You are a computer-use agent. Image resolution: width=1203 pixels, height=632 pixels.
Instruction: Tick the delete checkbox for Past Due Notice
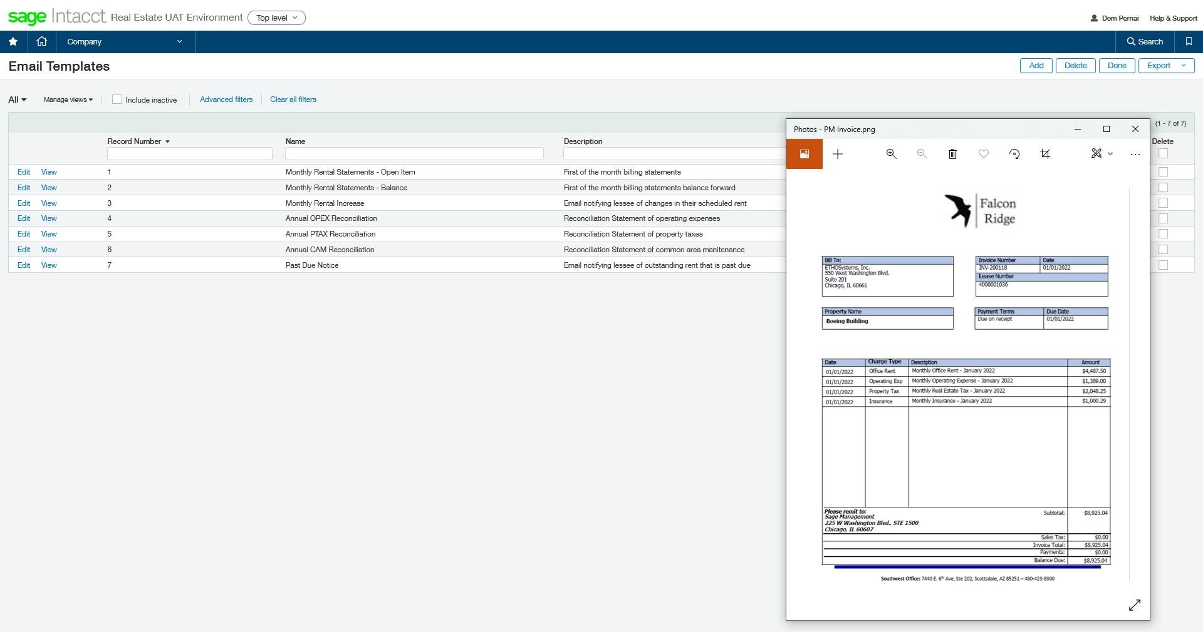[1163, 265]
